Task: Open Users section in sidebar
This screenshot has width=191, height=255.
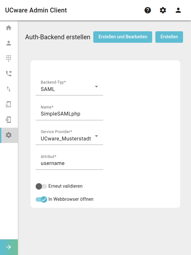Action: 9,43
